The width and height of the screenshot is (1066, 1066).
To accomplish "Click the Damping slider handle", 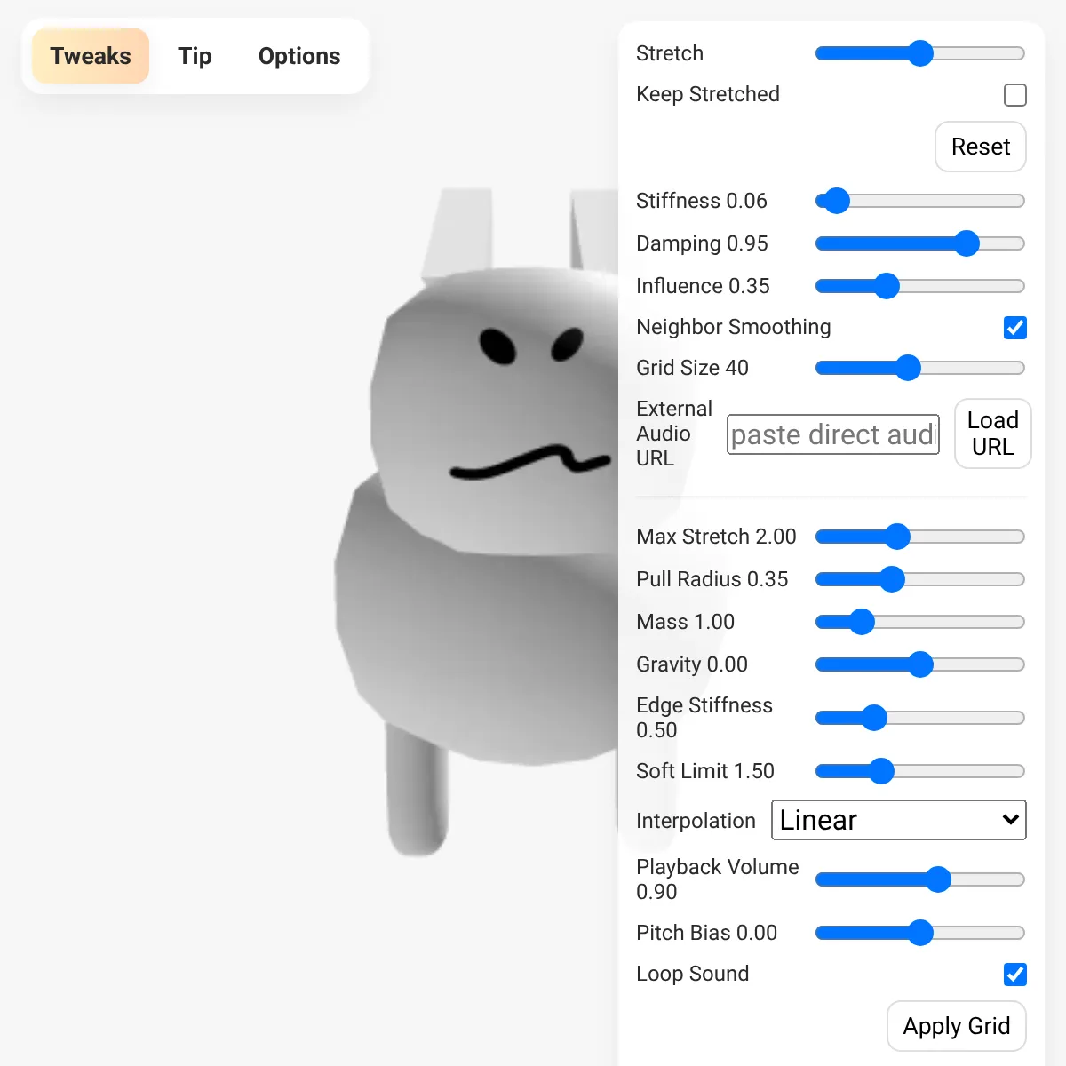I will [x=967, y=243].
